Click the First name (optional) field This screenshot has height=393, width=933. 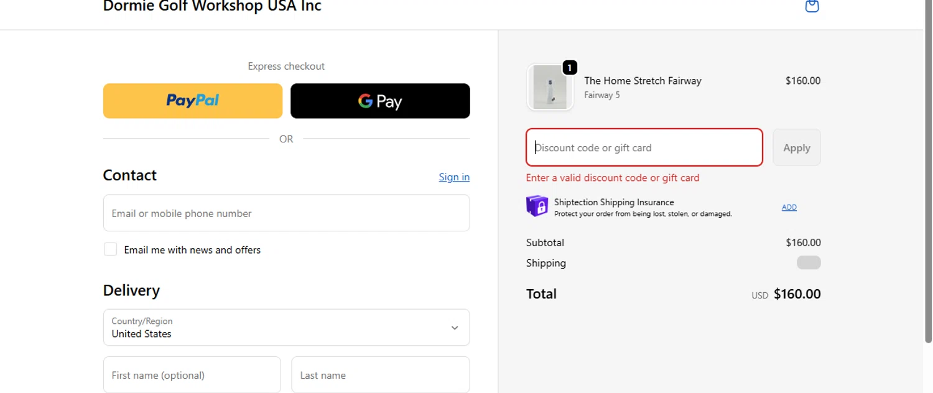192,375
